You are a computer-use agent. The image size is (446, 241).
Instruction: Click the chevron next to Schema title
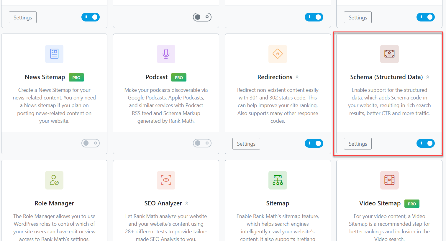point(428,77)
